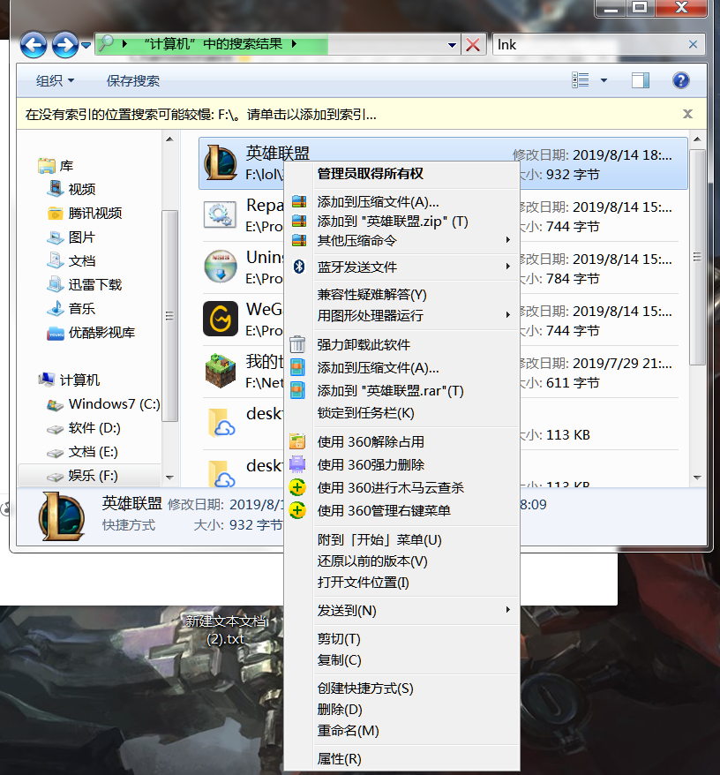Screen dimensions: 720x775
Task: Open 文档 library
Action: tap(71, 261)
